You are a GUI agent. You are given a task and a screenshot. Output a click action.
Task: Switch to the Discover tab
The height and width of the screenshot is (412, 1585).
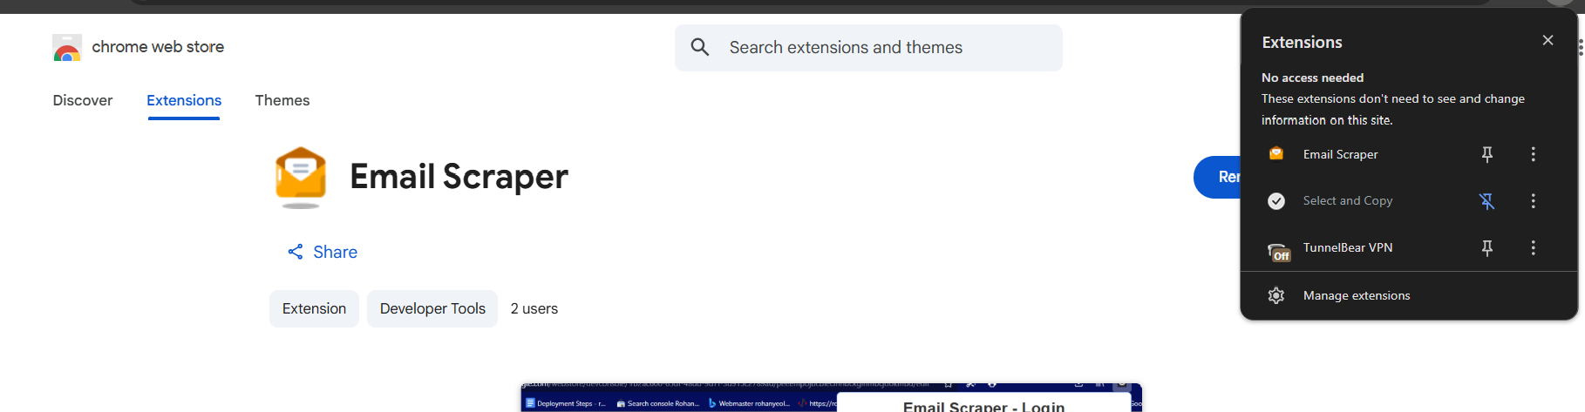83,100
